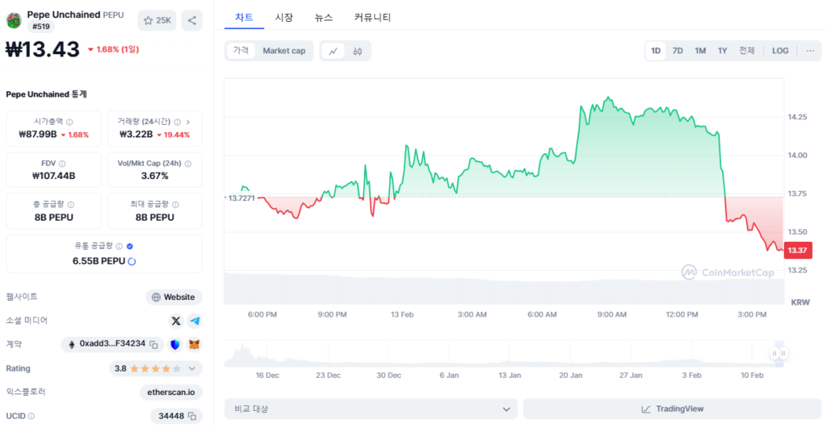827x428 pixels.
Task: Open the Website link button
Action: tap(174, 297)
